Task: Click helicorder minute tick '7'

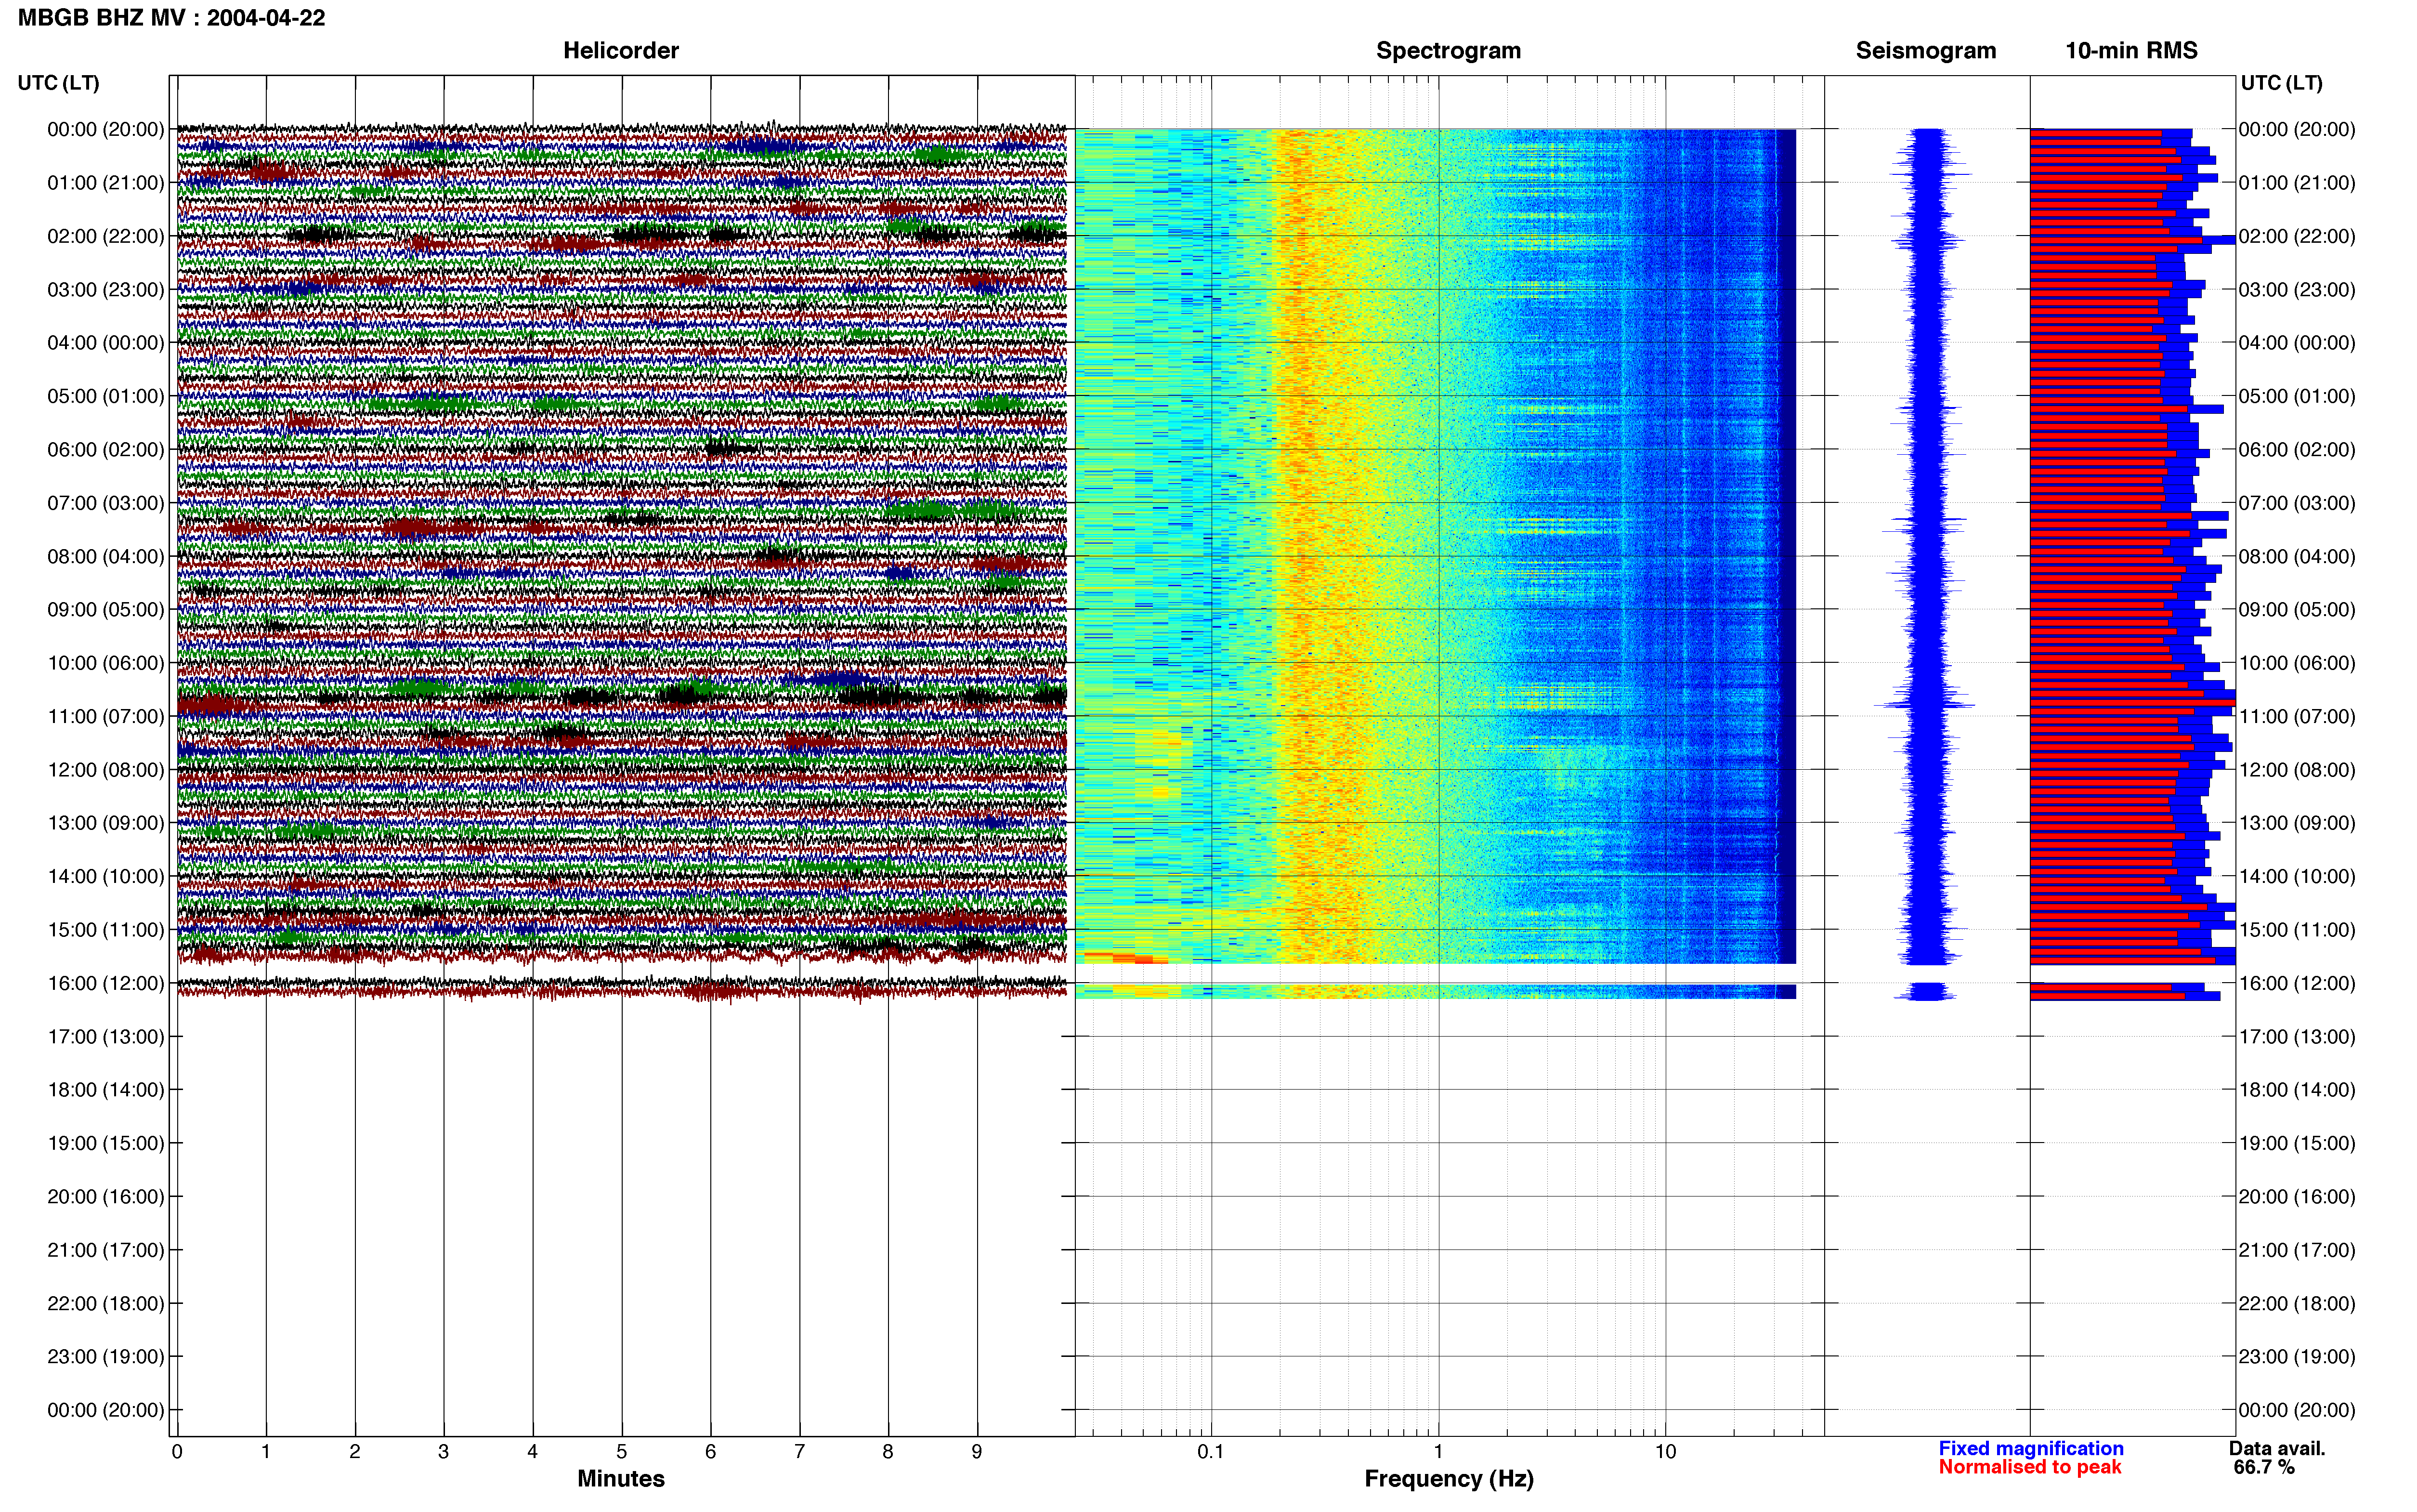Action: [800, 1452]
